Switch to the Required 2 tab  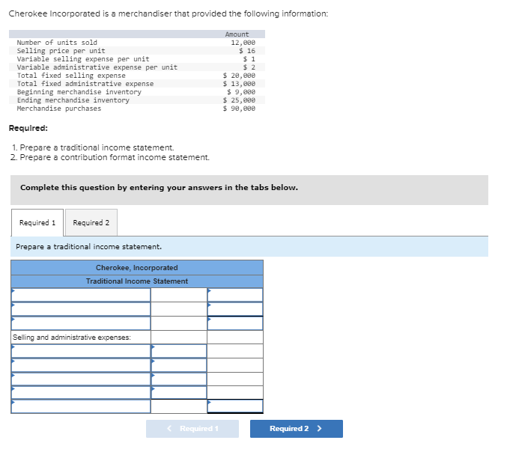point(91,222)
